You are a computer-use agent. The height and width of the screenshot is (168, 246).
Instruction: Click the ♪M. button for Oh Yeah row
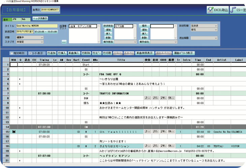163,132
